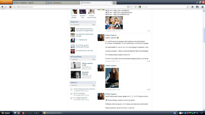This screenshot has height=115, width=205.
Task: Focus the URL address field
Action: (68, 7)
